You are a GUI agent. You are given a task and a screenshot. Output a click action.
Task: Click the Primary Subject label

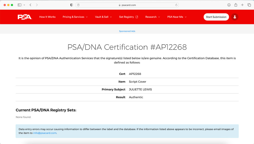tap(113, 89)
